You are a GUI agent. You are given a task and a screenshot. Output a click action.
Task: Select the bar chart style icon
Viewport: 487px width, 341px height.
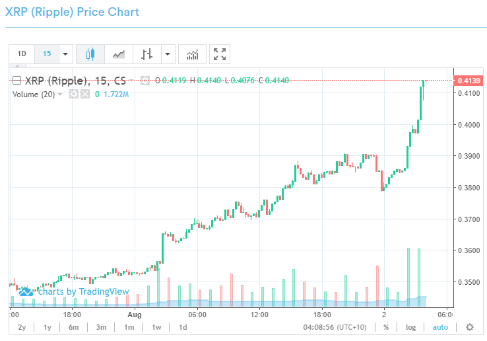coord(147,54)
